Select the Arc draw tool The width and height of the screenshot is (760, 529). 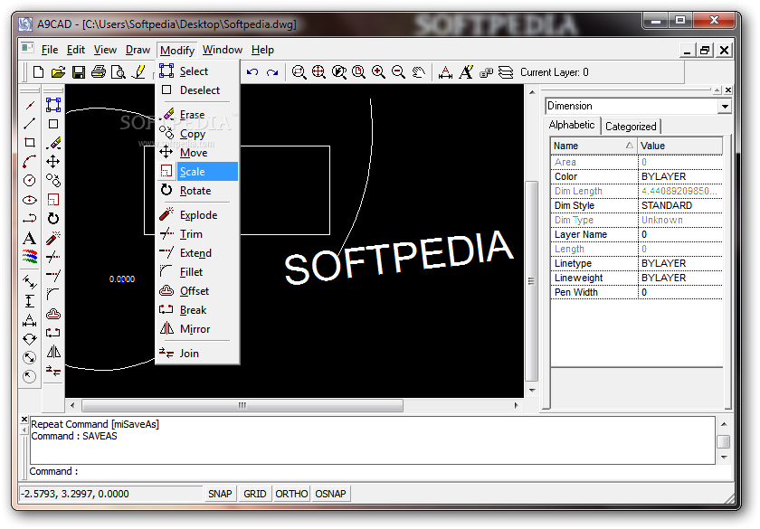coord(30,161)
